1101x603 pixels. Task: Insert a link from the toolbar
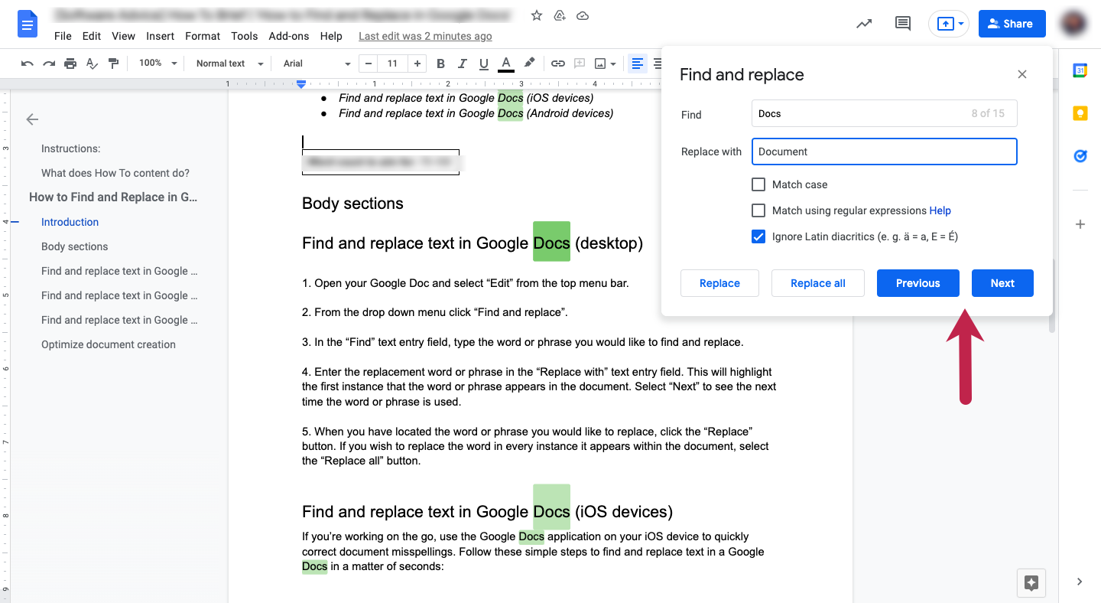558,64
